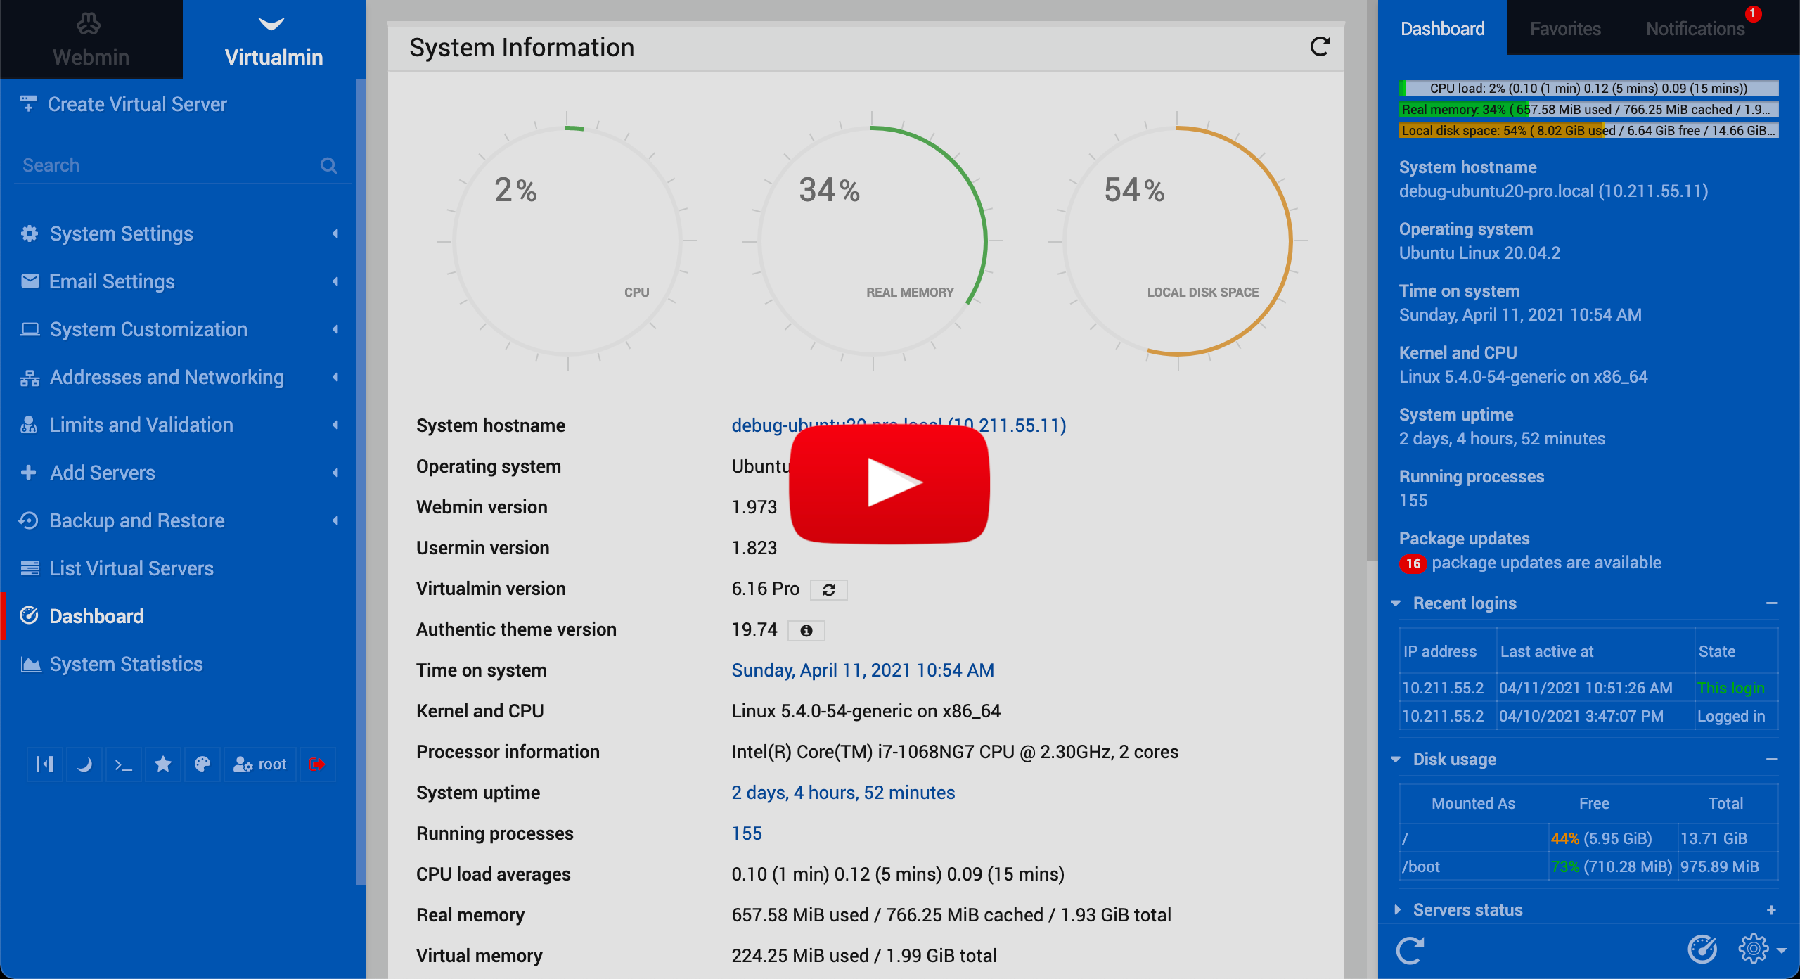This screenshot has width=1800, height=979.
Task: Collapse Disk usage section triangle
Action: pyautogui.click(x=1396, y=760)
